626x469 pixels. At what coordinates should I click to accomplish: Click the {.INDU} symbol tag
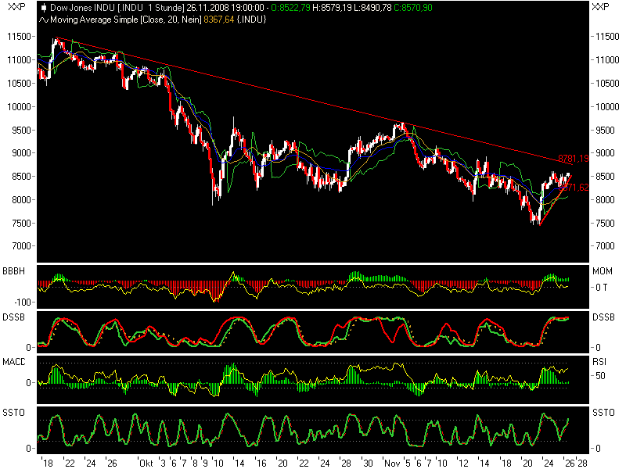(251, 20)
